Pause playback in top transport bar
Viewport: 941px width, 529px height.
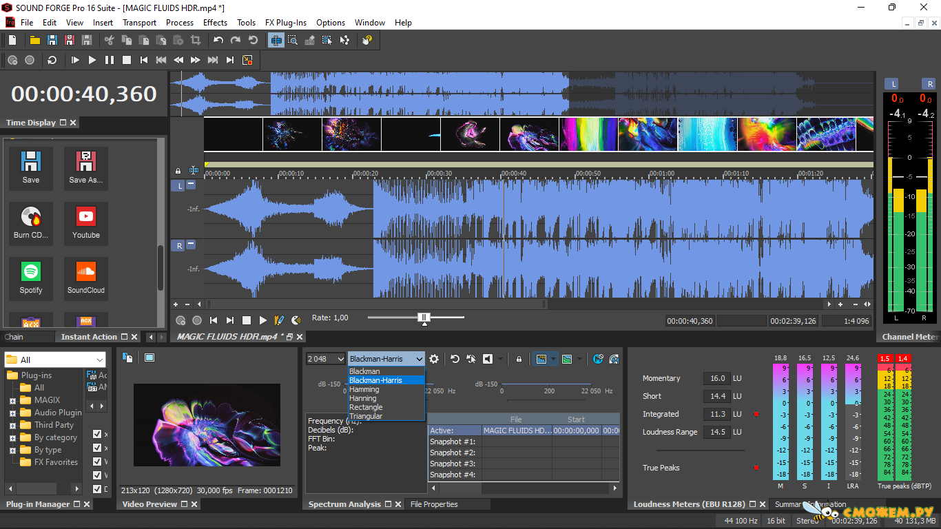click(x=110, y=60)
